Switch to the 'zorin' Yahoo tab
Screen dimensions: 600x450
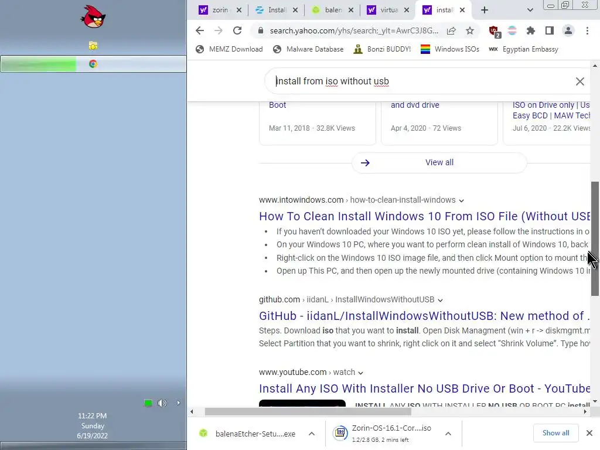pyautogui.click(x=220, y=10)
